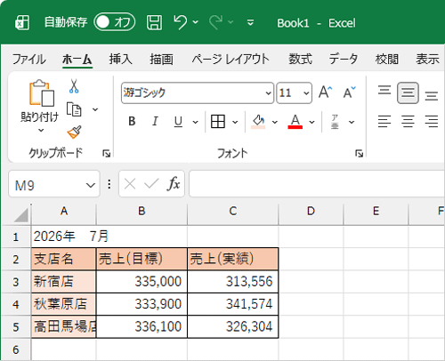
Task: Switch to the 数式 ribbon tab
Action: click(x=300, y=59)
